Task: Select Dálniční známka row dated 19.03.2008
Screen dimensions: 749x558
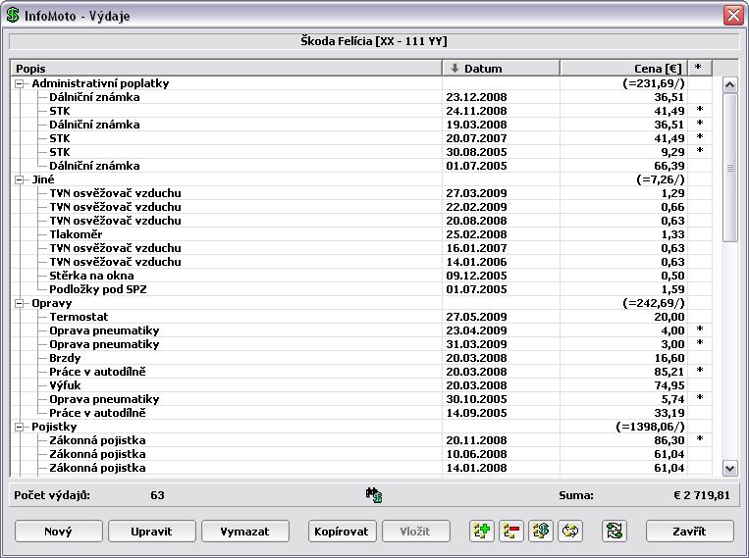Action: 361,126
